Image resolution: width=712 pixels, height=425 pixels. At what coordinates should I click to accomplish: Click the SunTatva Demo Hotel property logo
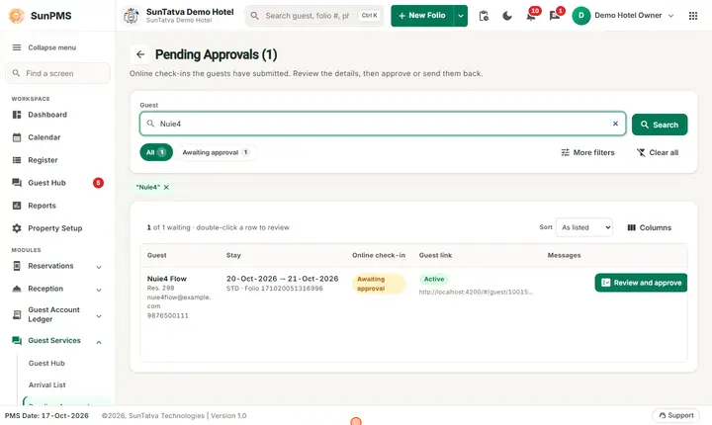[x=132, y=16]
